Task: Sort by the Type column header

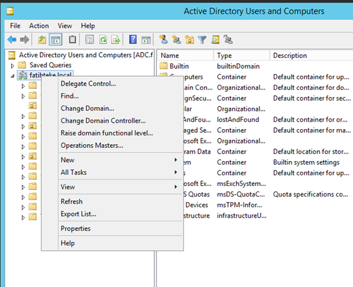Action: [x=242, y=56]
